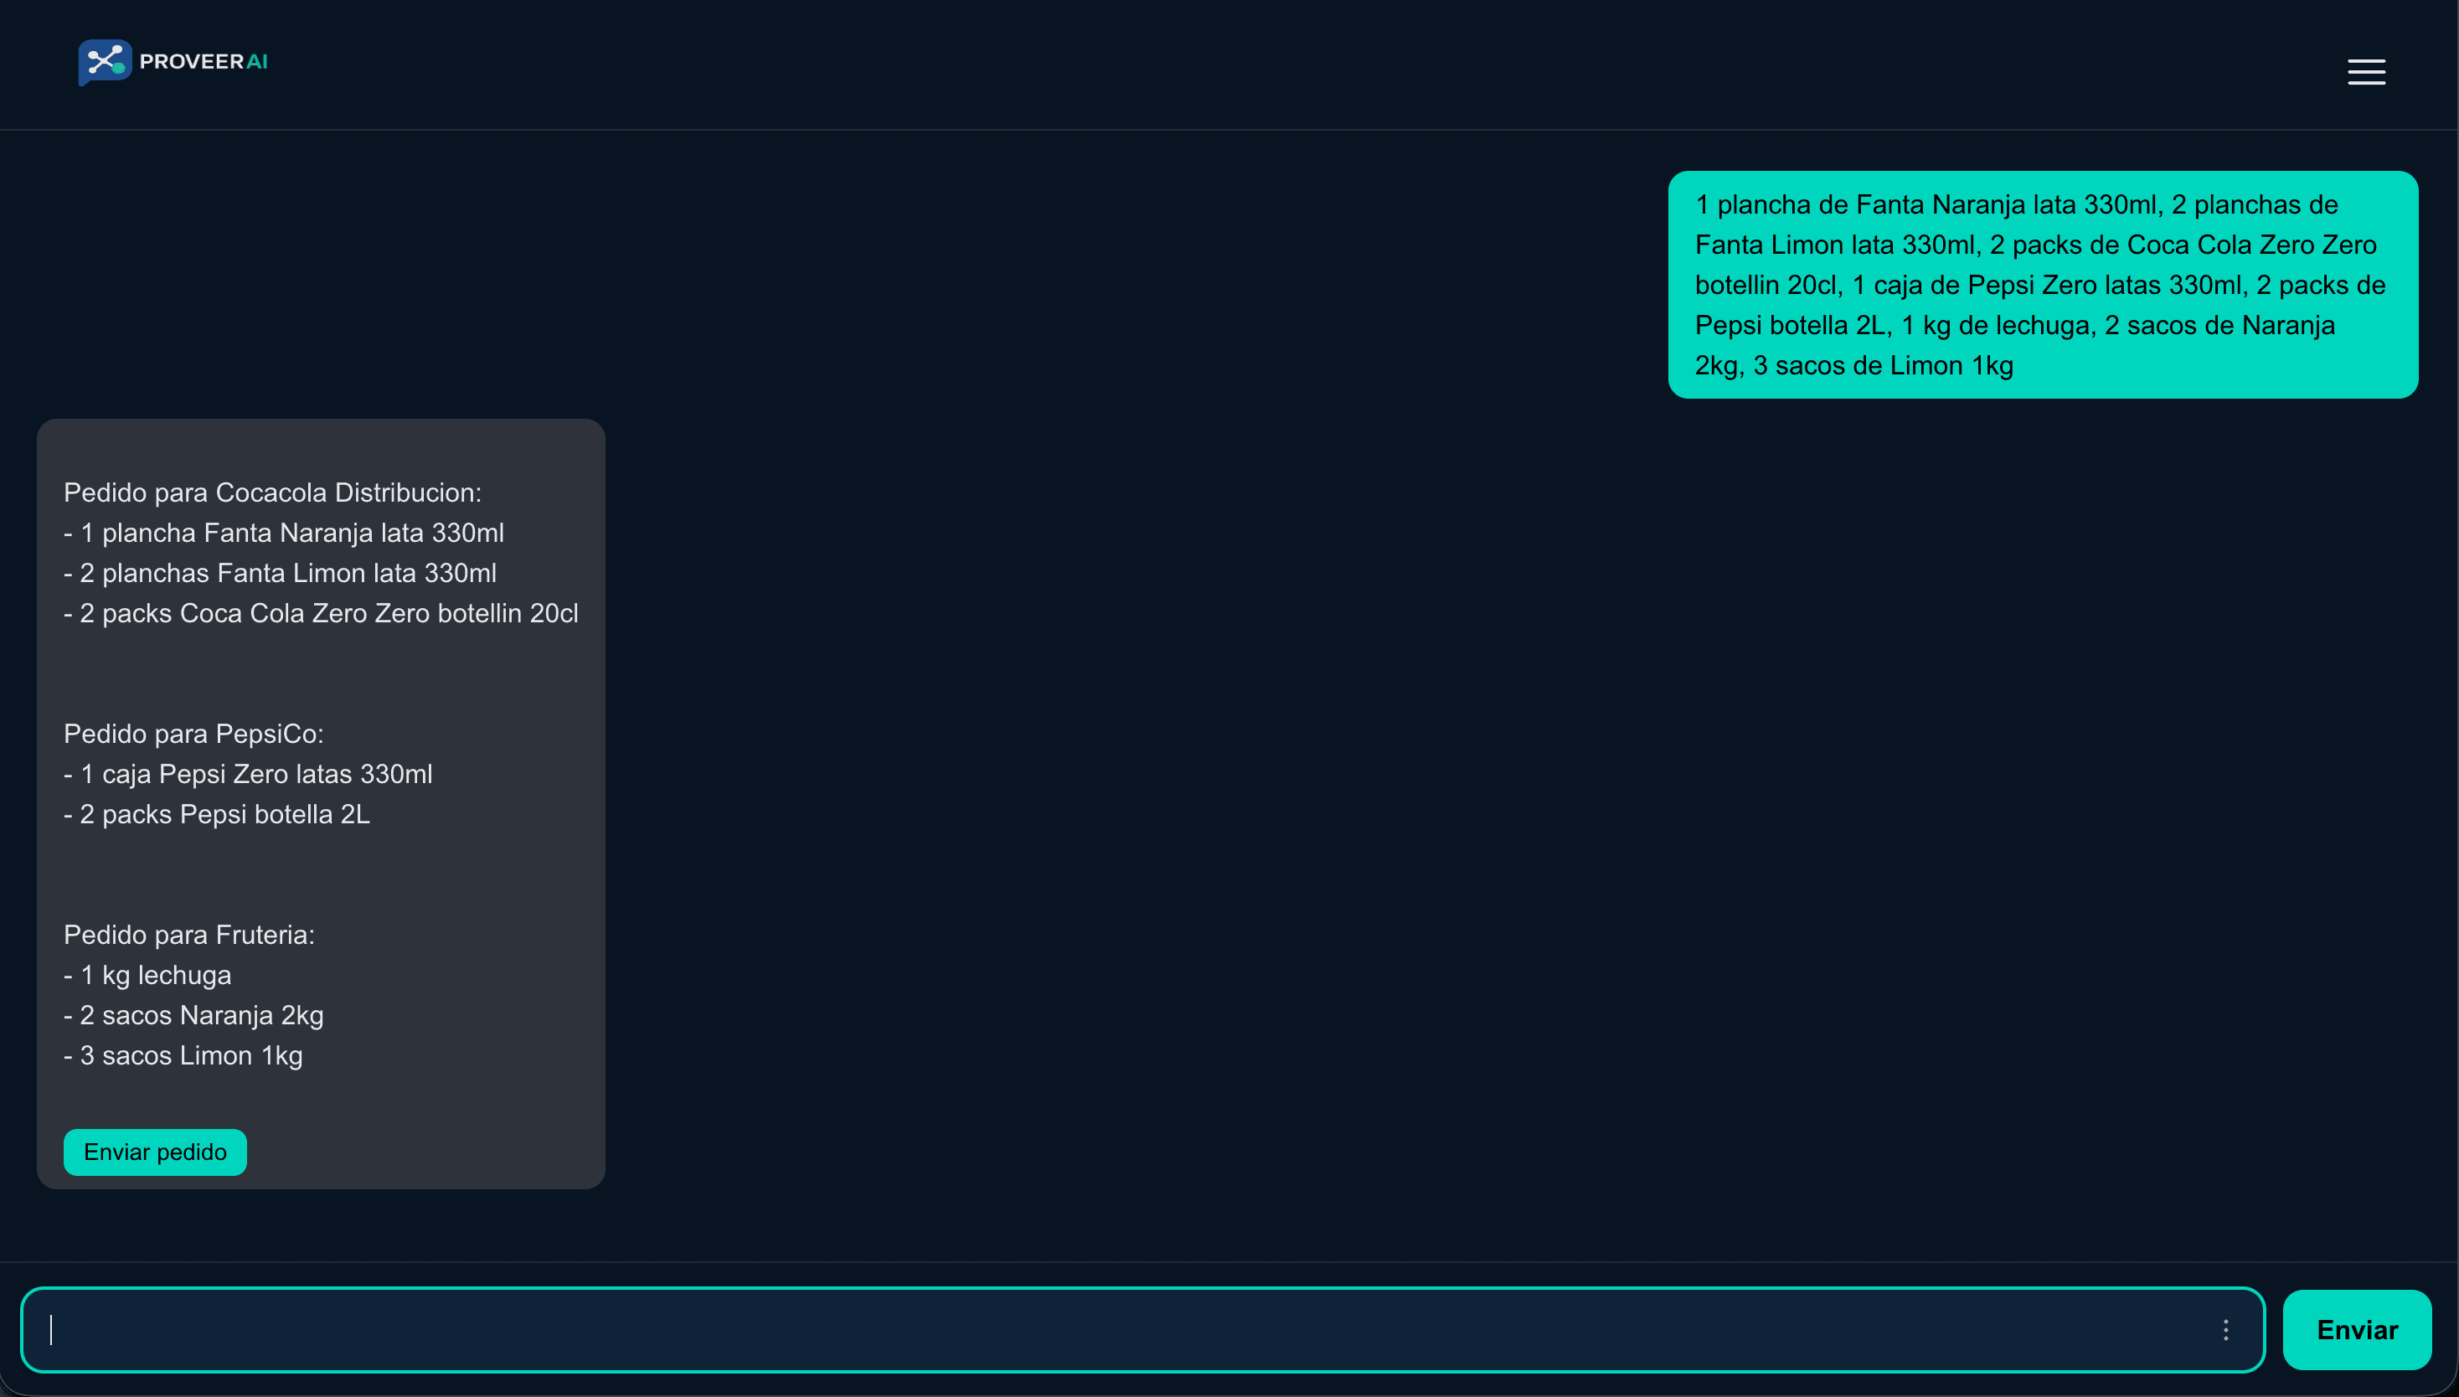Click the 'Pedido para Fruteria:' heading

click(x=189, y=936)
